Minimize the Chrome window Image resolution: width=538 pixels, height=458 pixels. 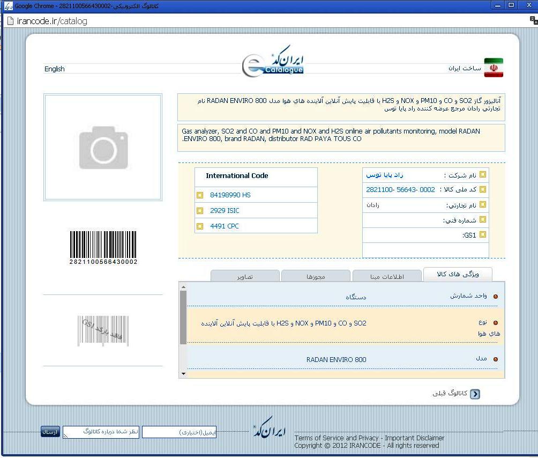pyautogui.click(x=498, y=5)
